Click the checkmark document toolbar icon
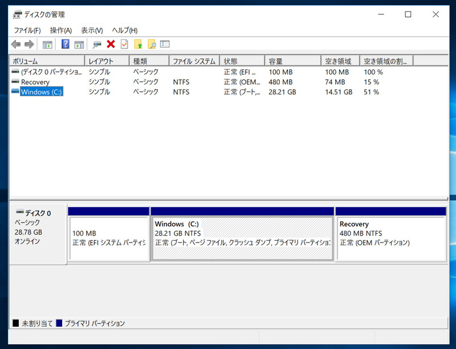Image resolution: width=456 pixels, height=349 pixels. 123,44
